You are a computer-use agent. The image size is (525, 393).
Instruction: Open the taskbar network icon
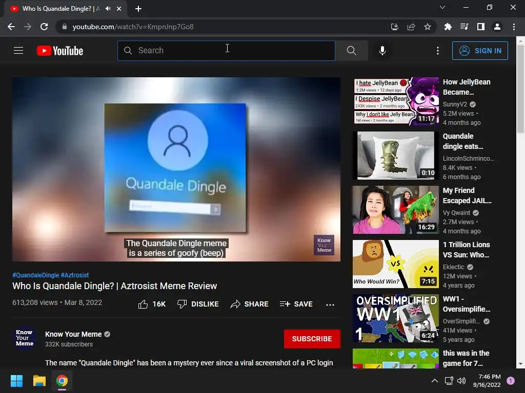(x=449, y=381)
